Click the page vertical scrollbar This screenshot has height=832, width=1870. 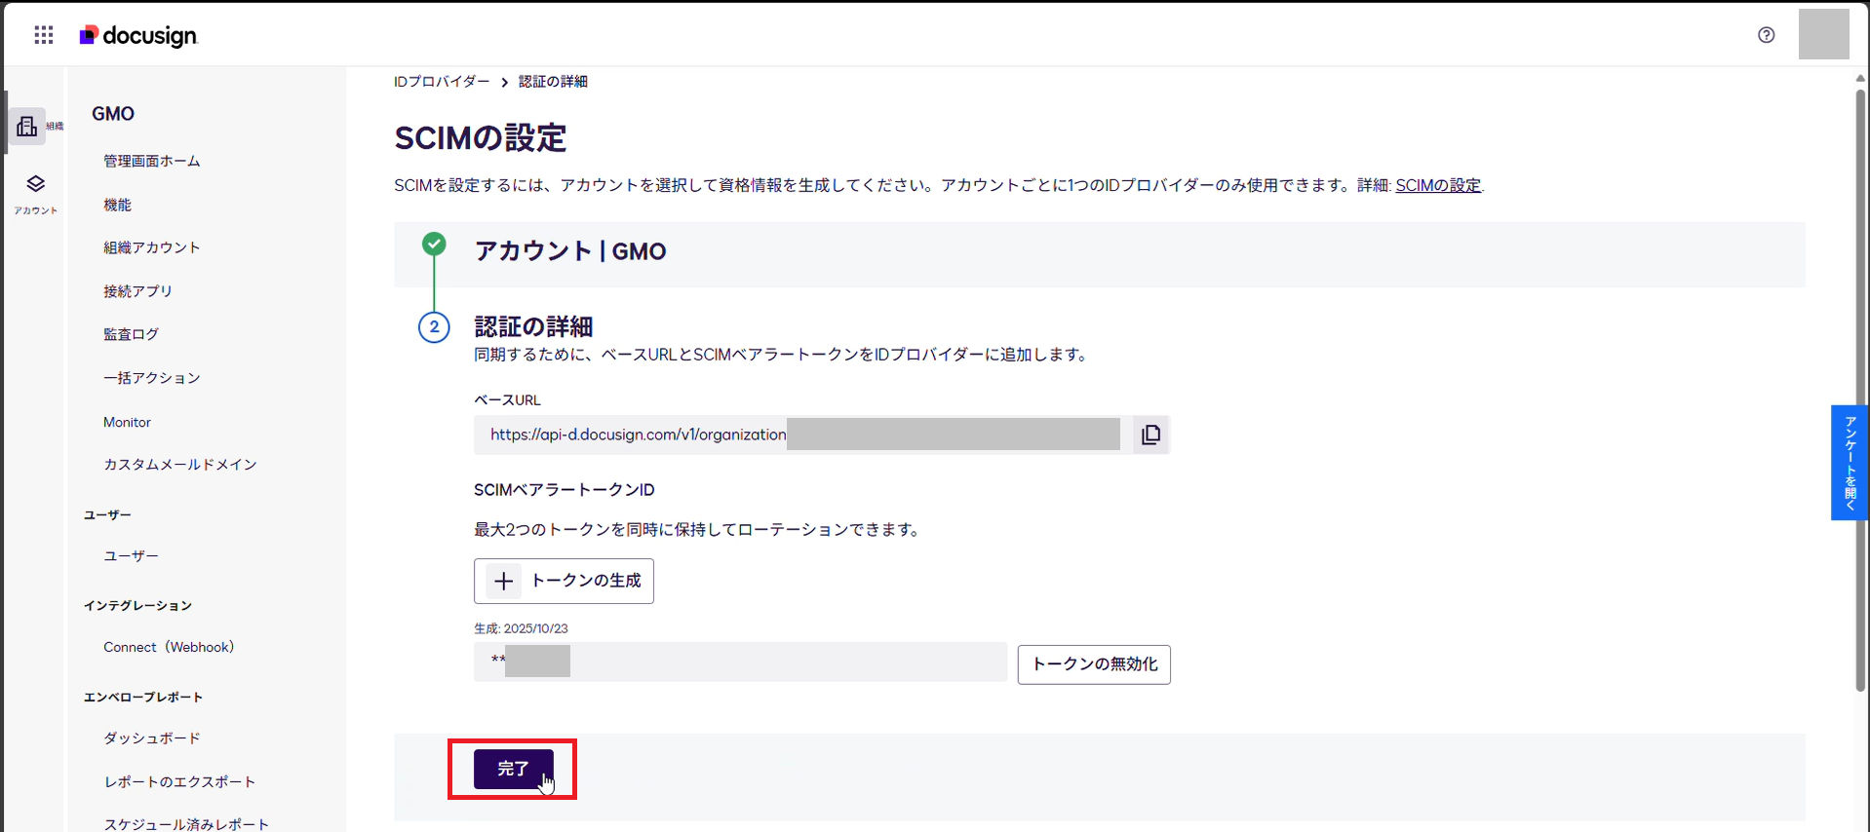pyautogui.click(x=1860, y=390)
